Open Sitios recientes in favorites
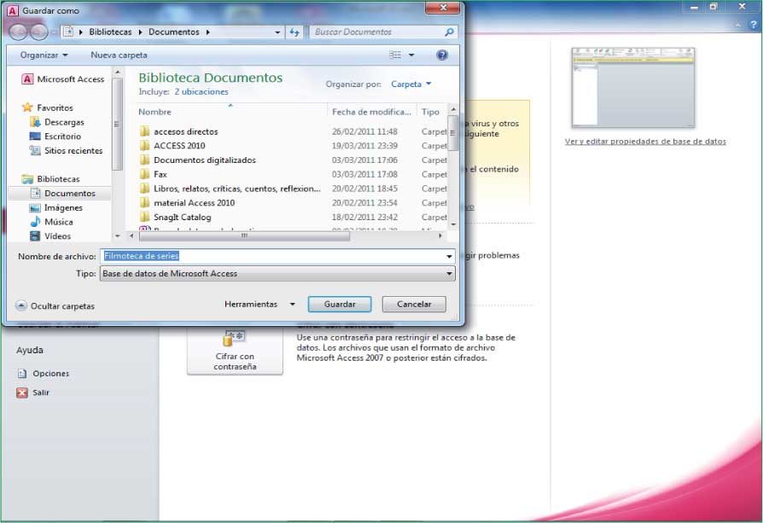Image resolution: width=763 pixels, height=523 pixels. 67,150
